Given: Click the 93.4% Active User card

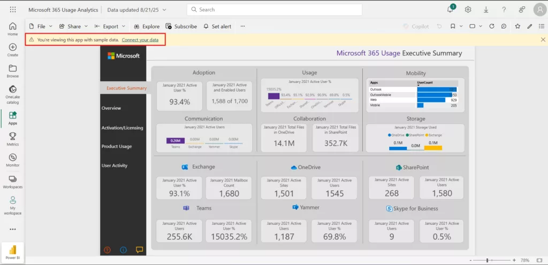Looking at the screenshot, I should pos(179,96).
